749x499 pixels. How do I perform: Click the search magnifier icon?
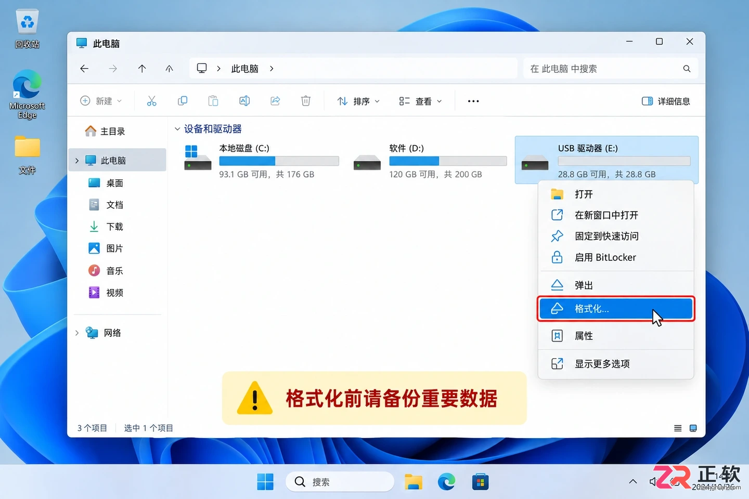687,69
